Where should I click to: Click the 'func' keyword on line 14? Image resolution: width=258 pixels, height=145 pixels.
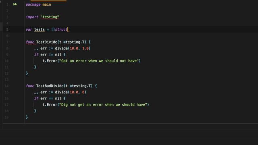click(30, 86)
